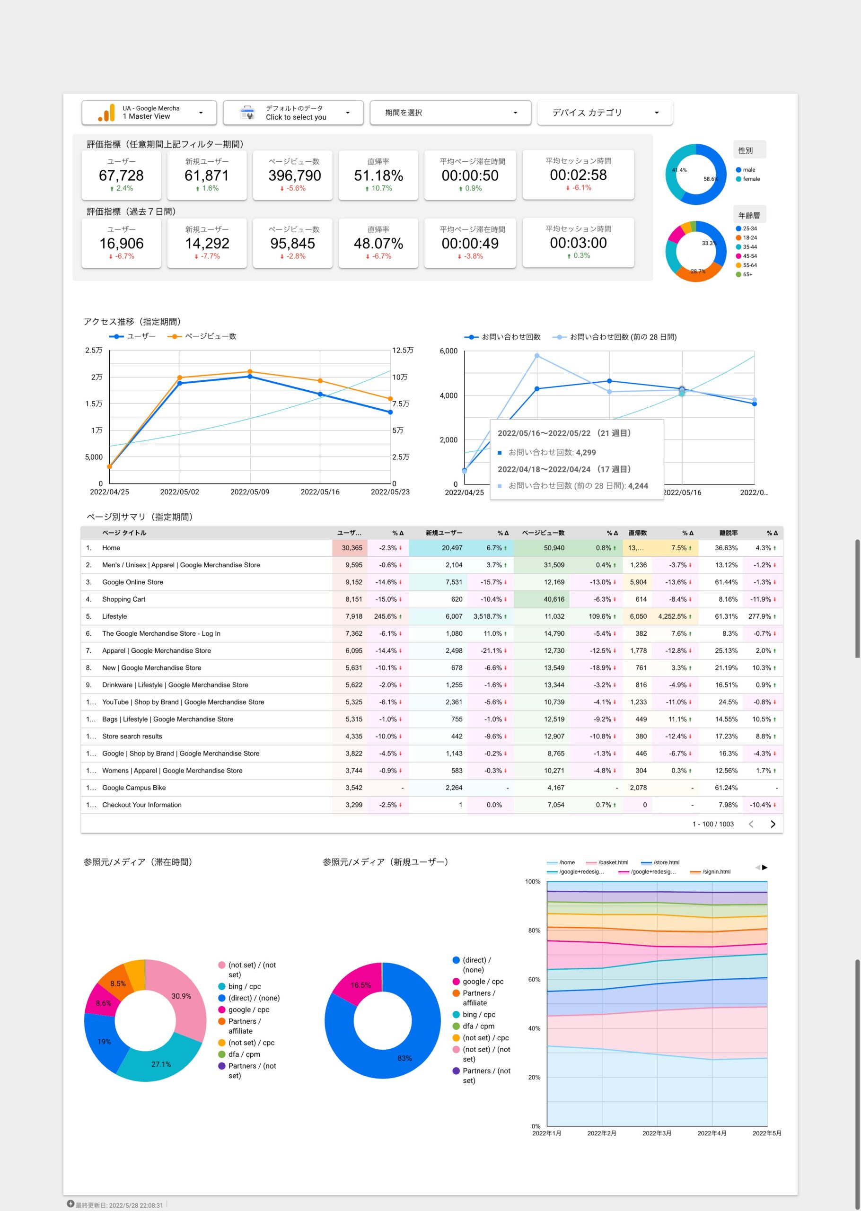Image resolution: width=861 pixels, height=1211 pixels.
Task: Click the ユーザー scorecard showing 67,728
Action: (x=122, y=176)
